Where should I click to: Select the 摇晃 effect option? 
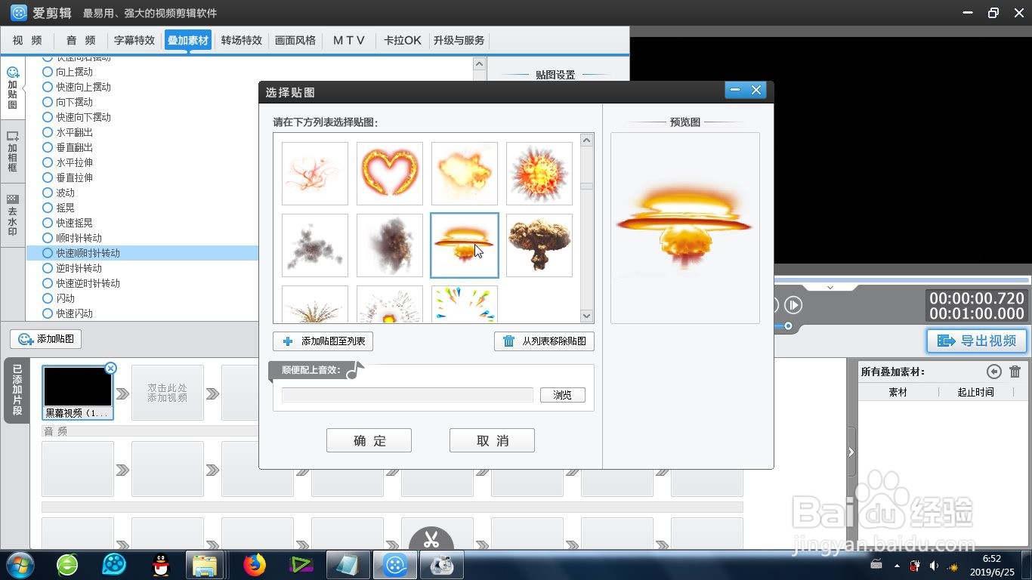(x=59, y=208)
